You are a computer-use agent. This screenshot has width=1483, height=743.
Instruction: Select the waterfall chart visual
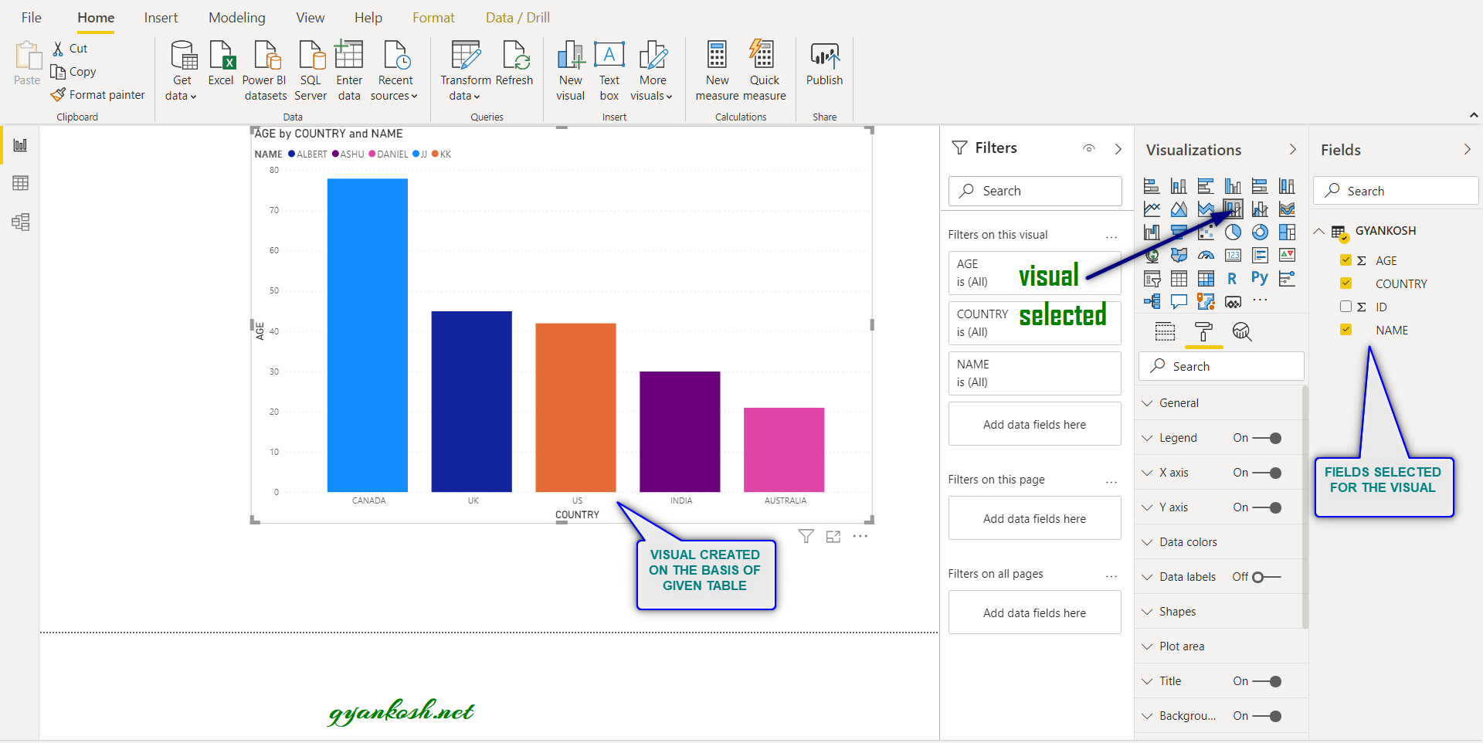(x=1152, y=232)
